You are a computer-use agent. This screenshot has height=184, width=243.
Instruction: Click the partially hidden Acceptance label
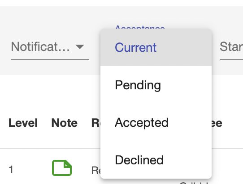tap(140, 27)
